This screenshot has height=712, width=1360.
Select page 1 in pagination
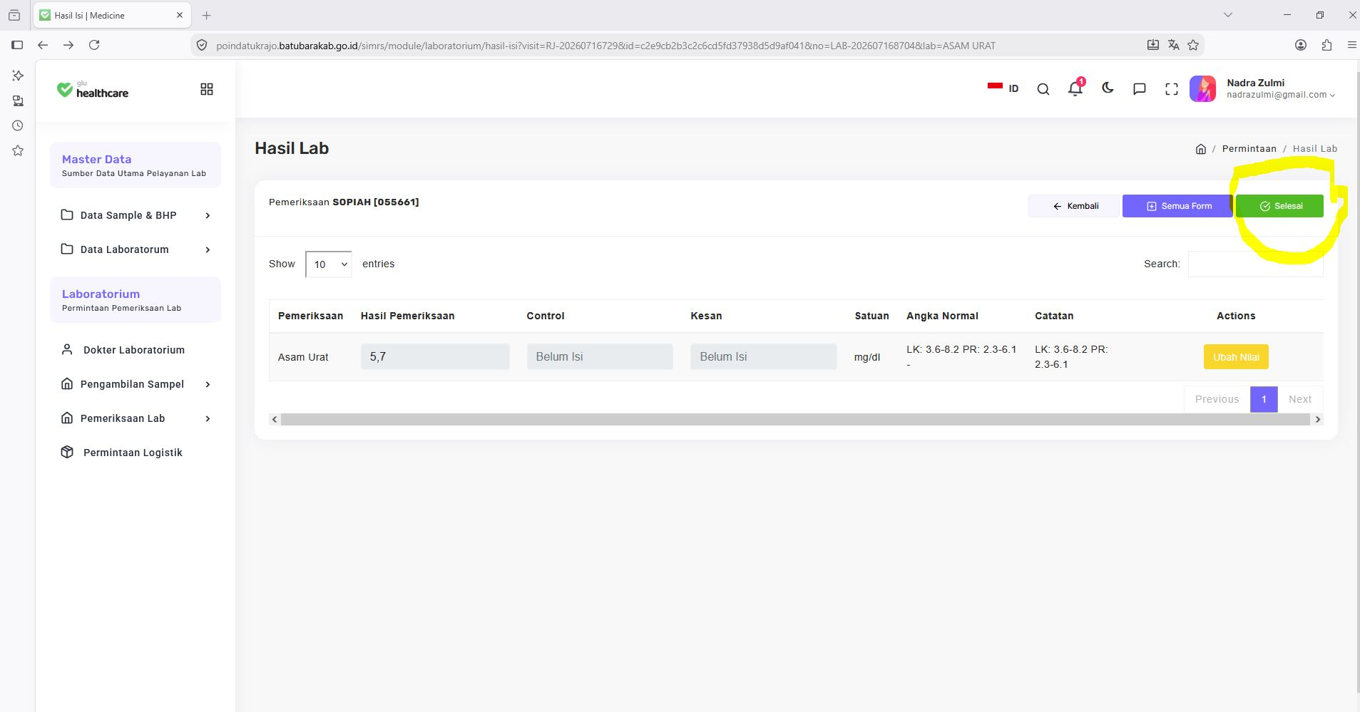click(x=1264, y=399)
